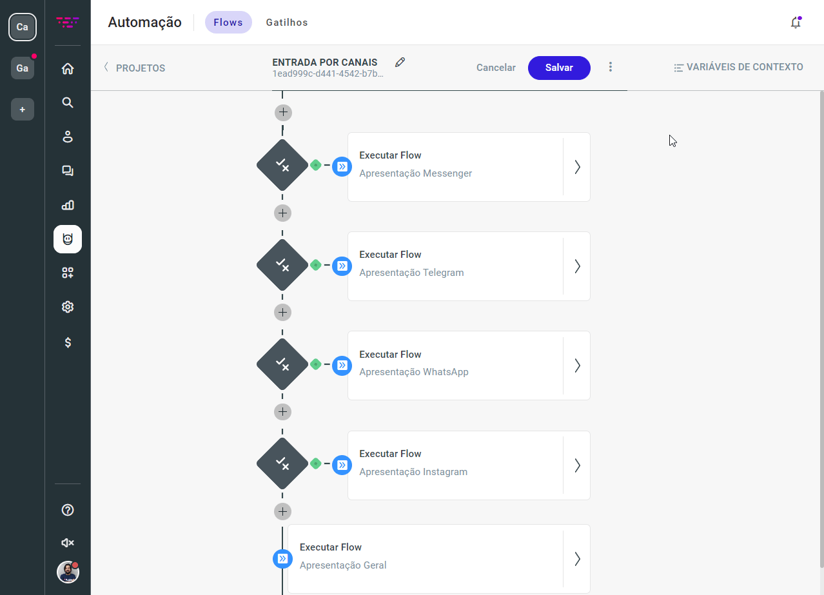Click the ENTRADA POR CANAIS flow title

coord(325,63)
